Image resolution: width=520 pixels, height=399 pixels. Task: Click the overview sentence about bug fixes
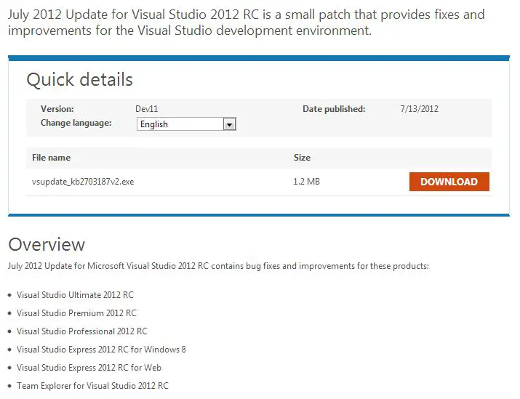click(218, 266)
